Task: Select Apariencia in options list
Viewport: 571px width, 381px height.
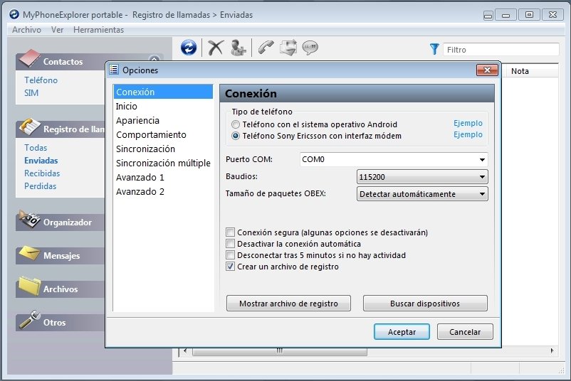Action: (x=163, y=121)
